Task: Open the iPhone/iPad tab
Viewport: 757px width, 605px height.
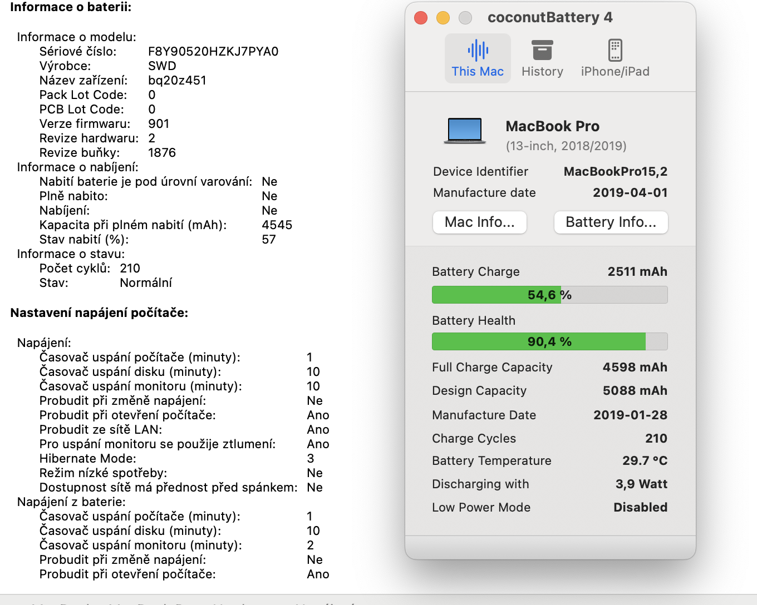Action: 615,58
